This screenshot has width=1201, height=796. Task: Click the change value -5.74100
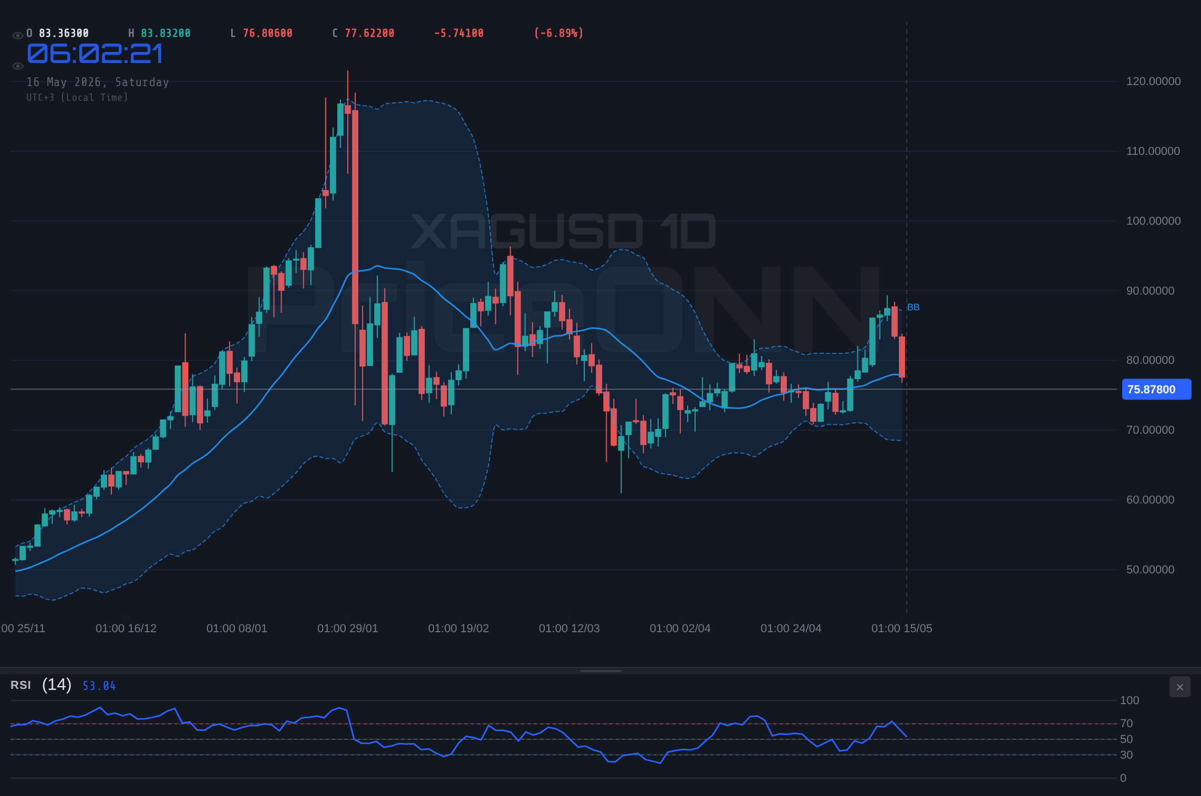459,33
